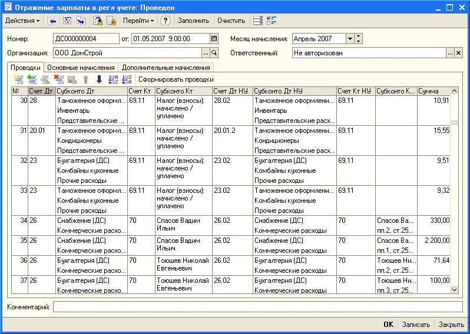Select sum cell 2 200,00

point(433,245)
